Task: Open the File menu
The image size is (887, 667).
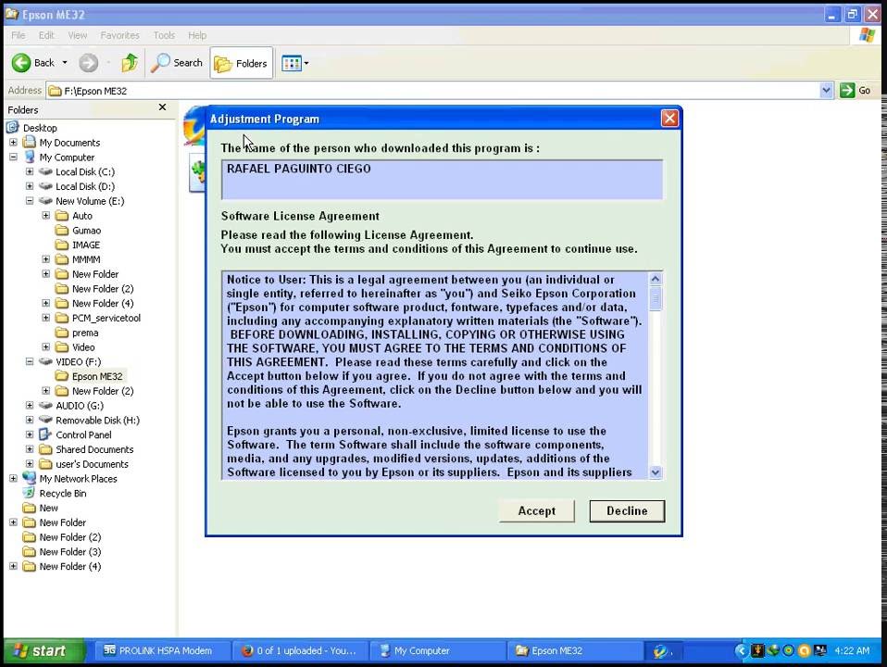Action: pyautogui.click(x=19, y=35)
